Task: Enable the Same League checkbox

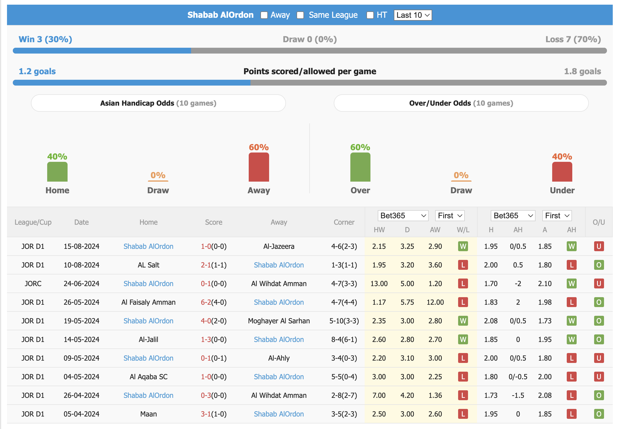Action: (300, 15)
